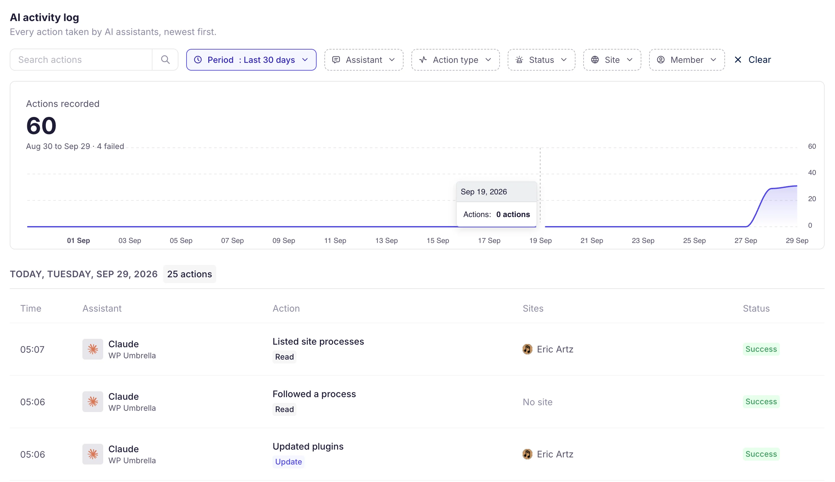Open the Listed site processes action

tap(318, 341)
